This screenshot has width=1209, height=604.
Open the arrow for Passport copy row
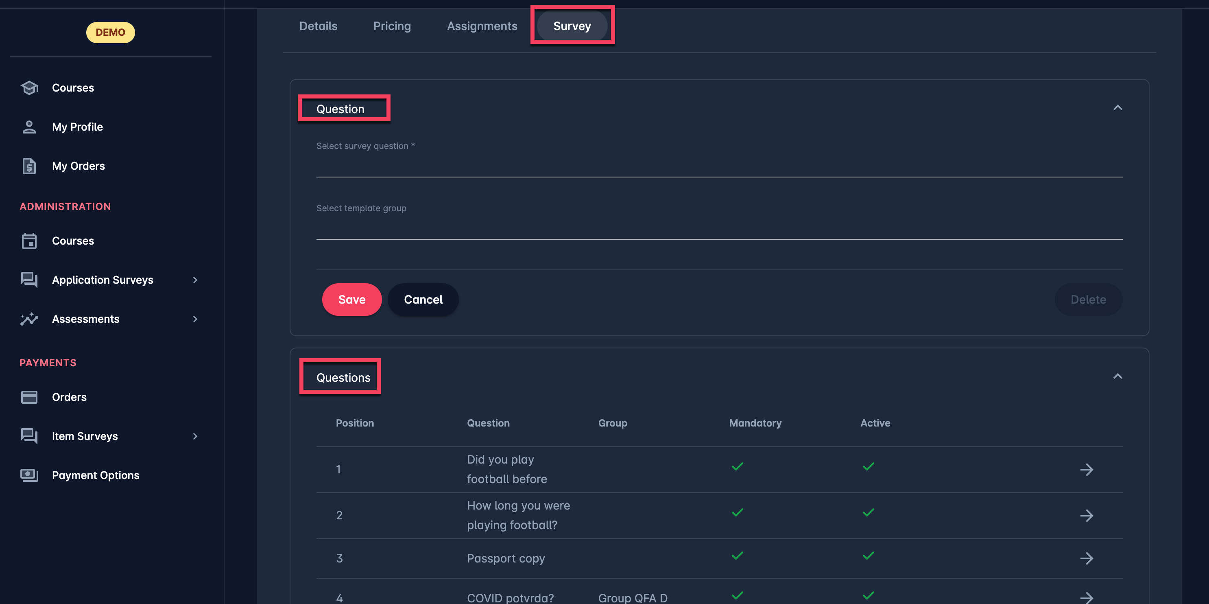pyautogui.click(x=1086, y=558)
